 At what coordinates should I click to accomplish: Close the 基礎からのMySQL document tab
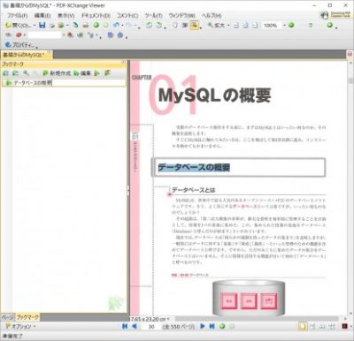coord(50,53)
